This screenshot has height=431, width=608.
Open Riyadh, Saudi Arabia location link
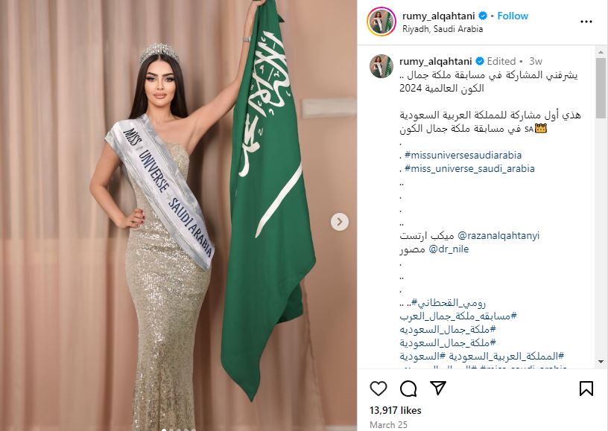[443, 29]
